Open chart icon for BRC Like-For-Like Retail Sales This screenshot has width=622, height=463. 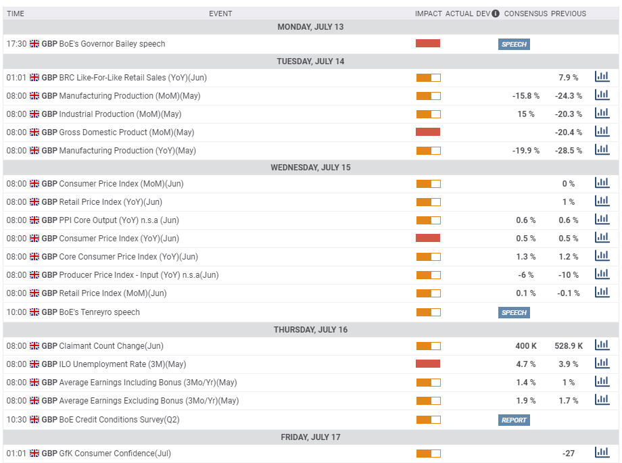pyautogui.click(x=602, y=77)
